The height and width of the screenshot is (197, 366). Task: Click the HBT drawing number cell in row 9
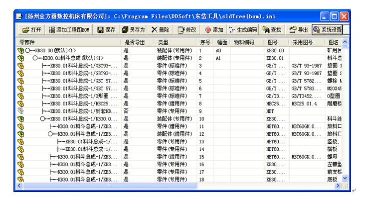pyautogui.click(x=270, y=111)
